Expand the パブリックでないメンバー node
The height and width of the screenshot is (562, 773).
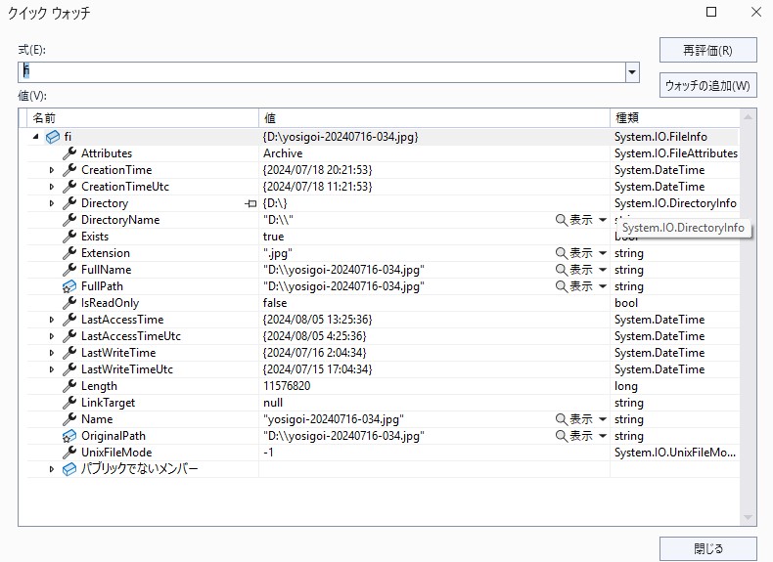[53, 469]
